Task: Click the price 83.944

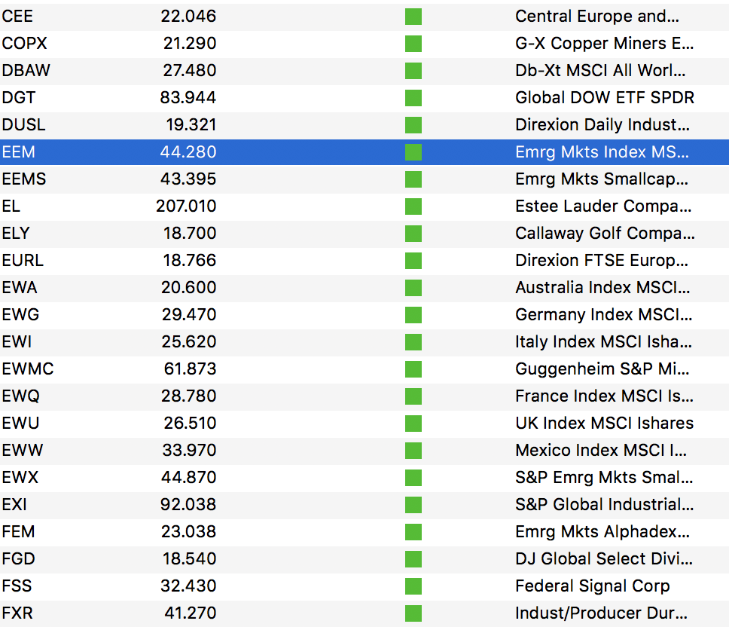Action: (188, 98)
